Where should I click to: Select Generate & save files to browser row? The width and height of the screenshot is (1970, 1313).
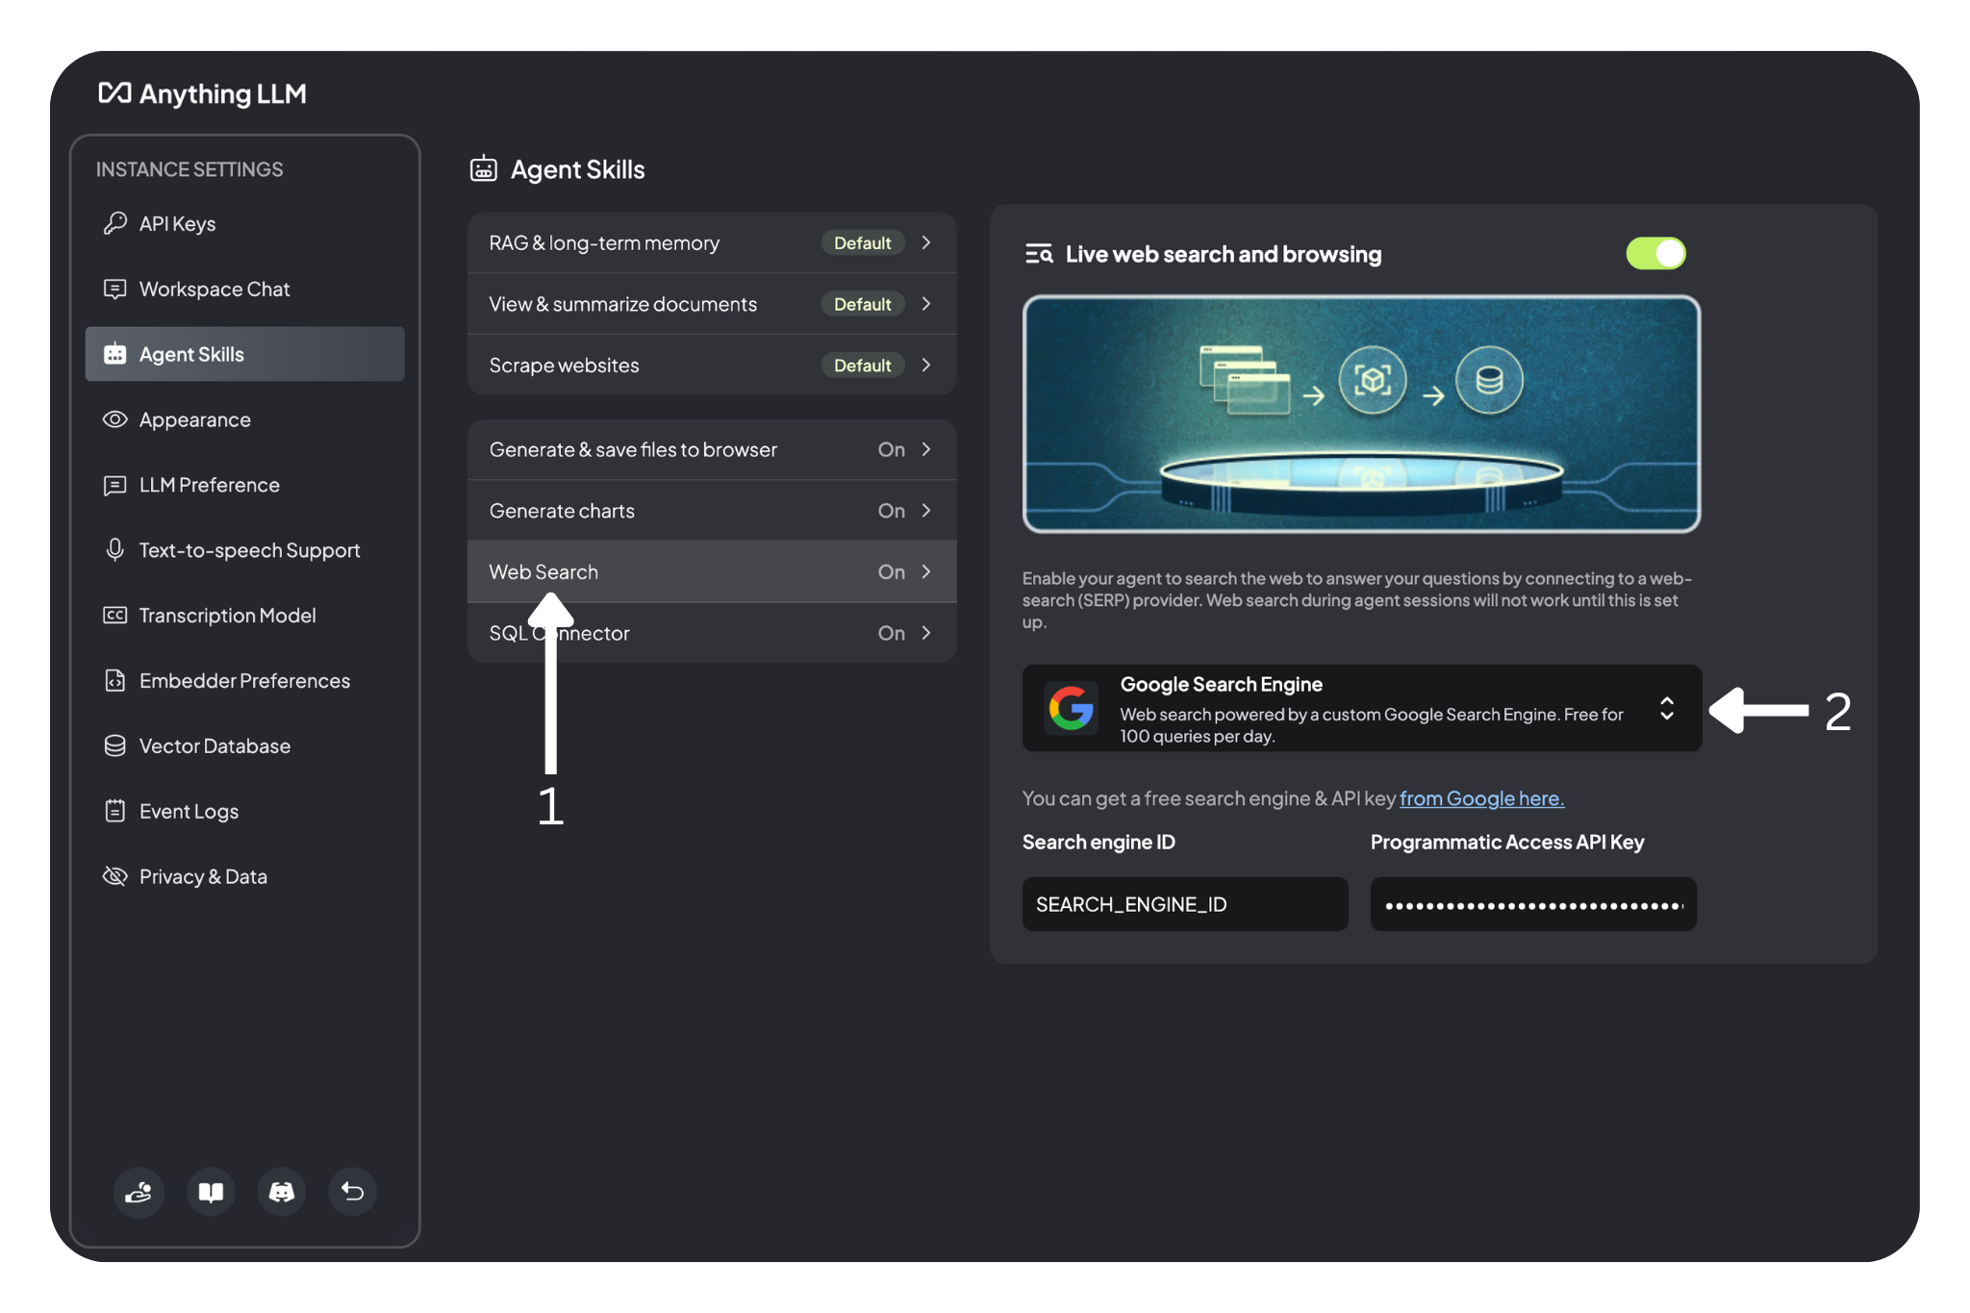712,449
